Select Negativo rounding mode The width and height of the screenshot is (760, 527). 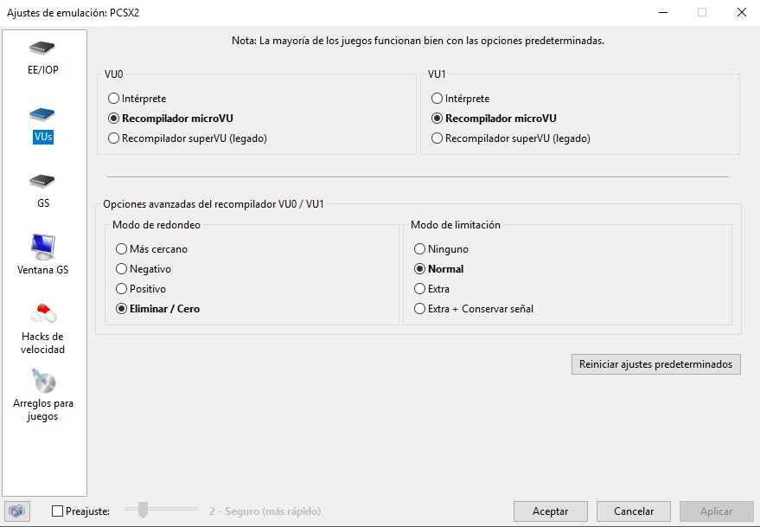click(x=122, y=269)
